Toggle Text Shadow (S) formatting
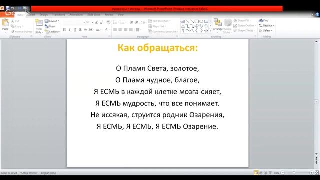This screenshot has height=180, width=320. pos(80,30)
